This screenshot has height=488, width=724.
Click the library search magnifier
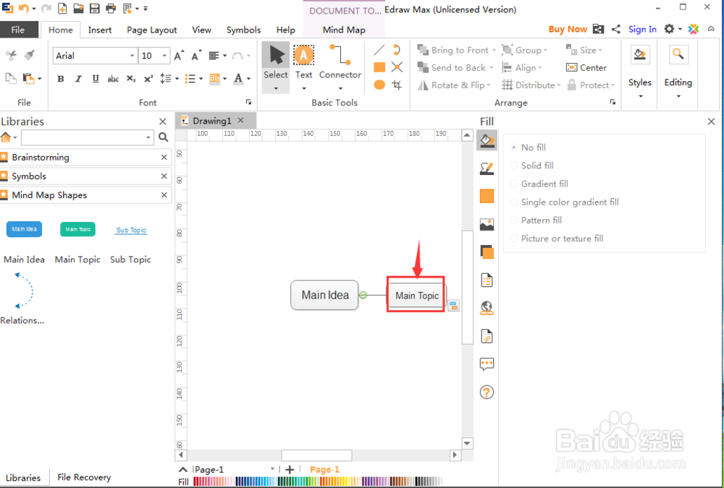[163, 137]
